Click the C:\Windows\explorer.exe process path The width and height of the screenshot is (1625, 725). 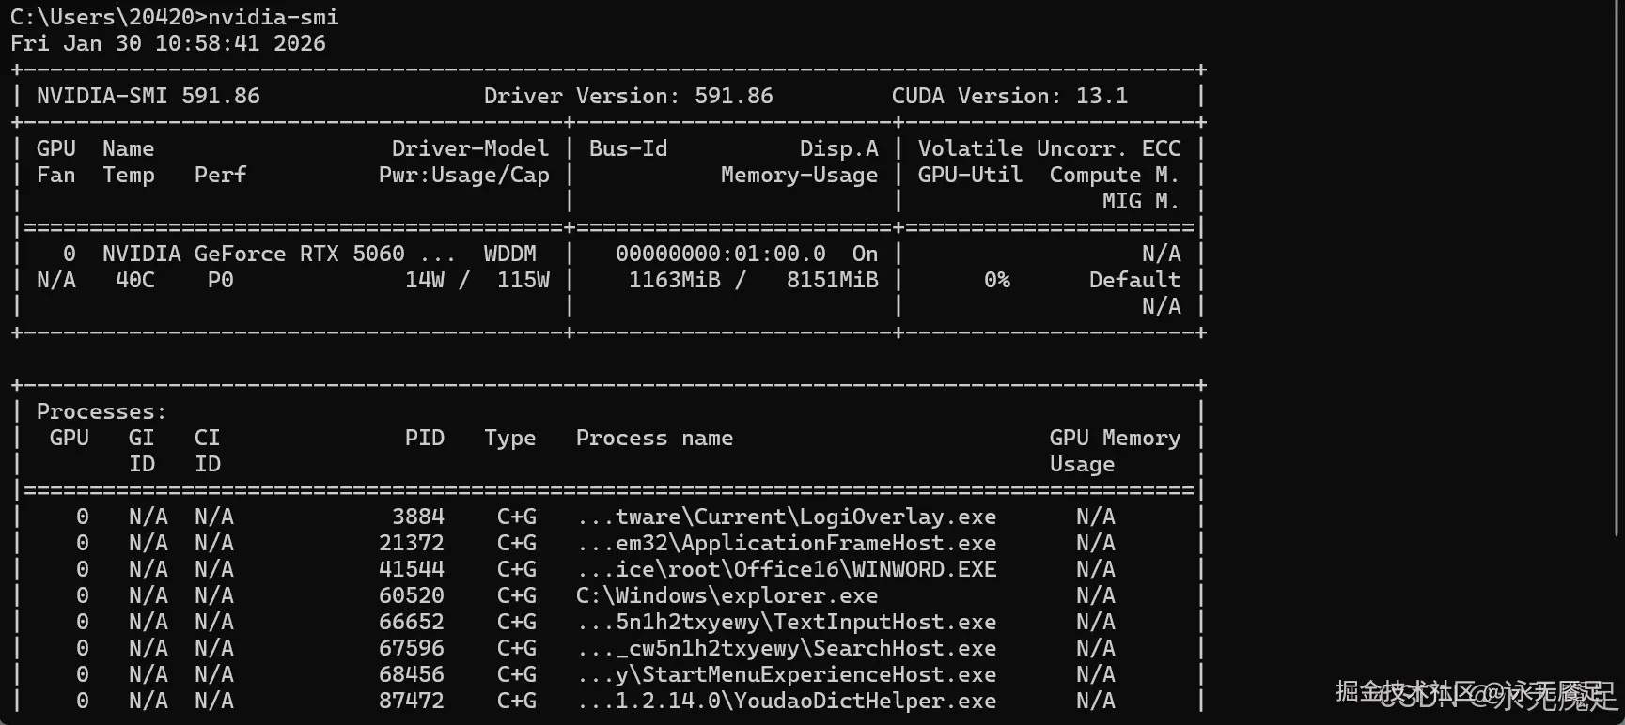point(727,595)
